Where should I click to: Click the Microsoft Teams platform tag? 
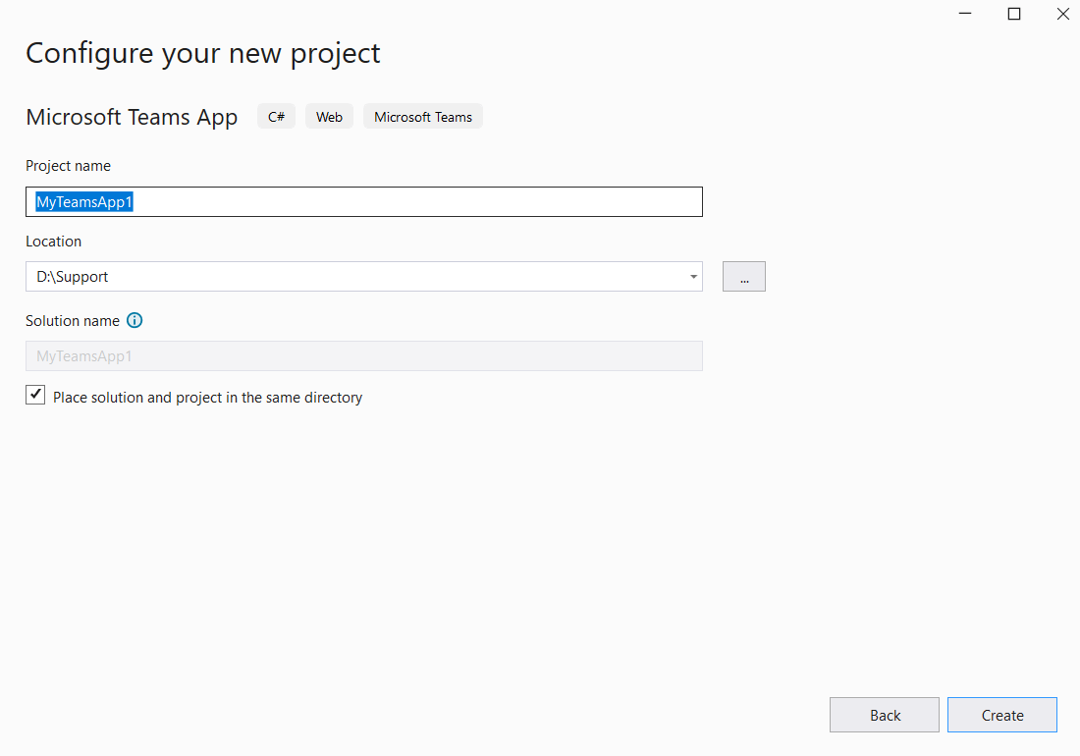point(422,117)
